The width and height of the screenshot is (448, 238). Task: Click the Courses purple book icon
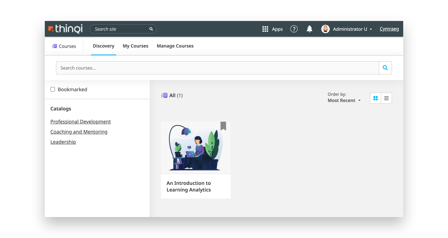(55, 46)
